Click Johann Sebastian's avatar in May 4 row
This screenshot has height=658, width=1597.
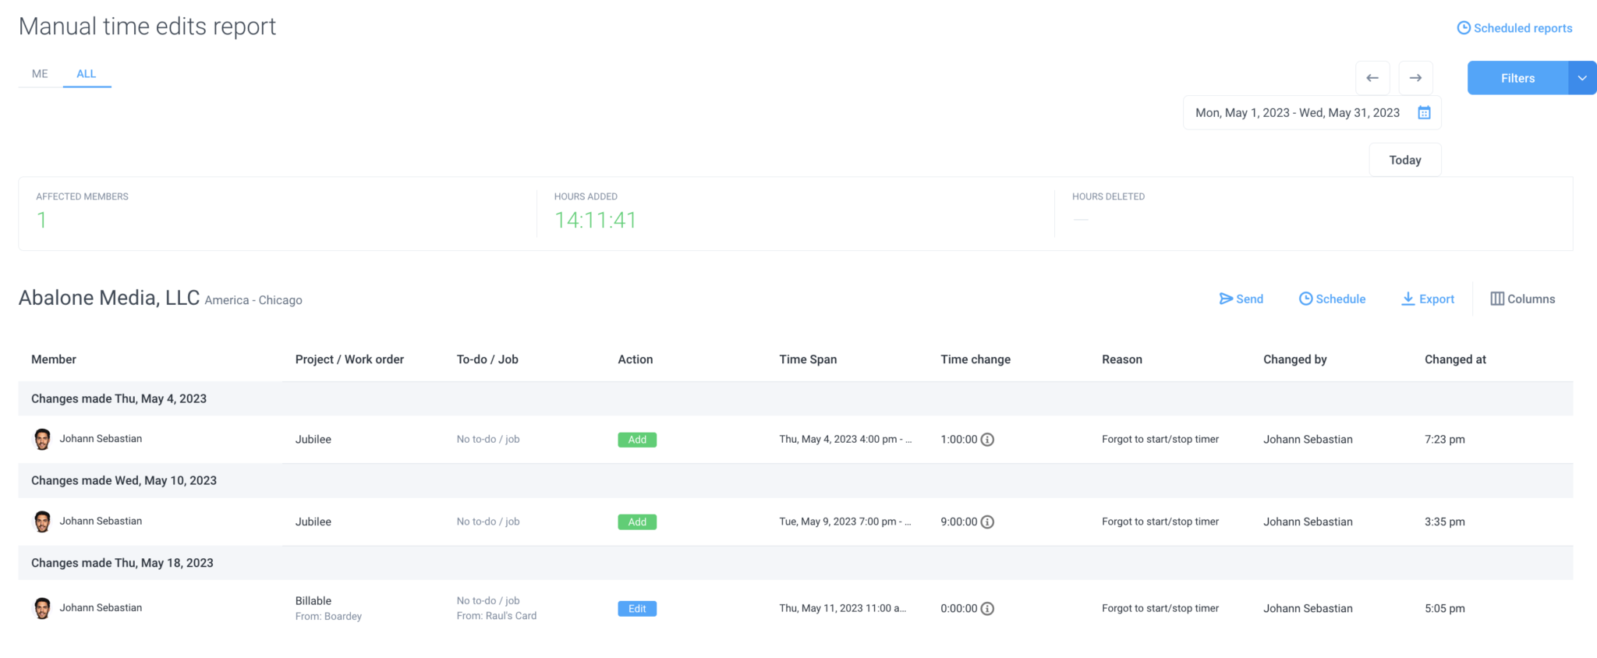click(x=42, y=440)
